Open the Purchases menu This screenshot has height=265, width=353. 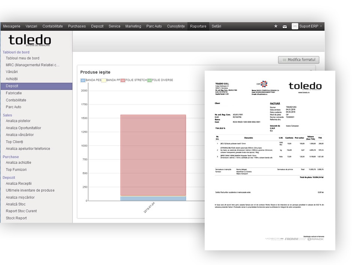(77, 26)
